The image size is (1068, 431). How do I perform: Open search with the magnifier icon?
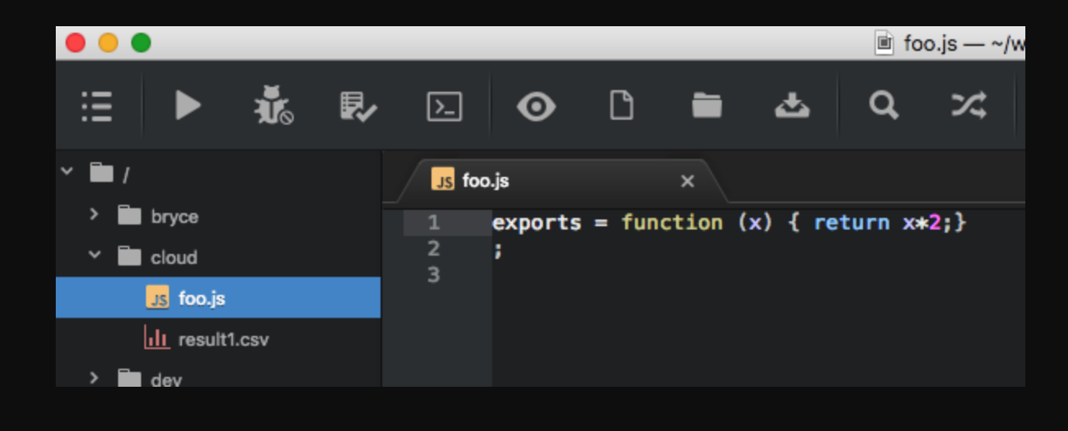point(883,106)
